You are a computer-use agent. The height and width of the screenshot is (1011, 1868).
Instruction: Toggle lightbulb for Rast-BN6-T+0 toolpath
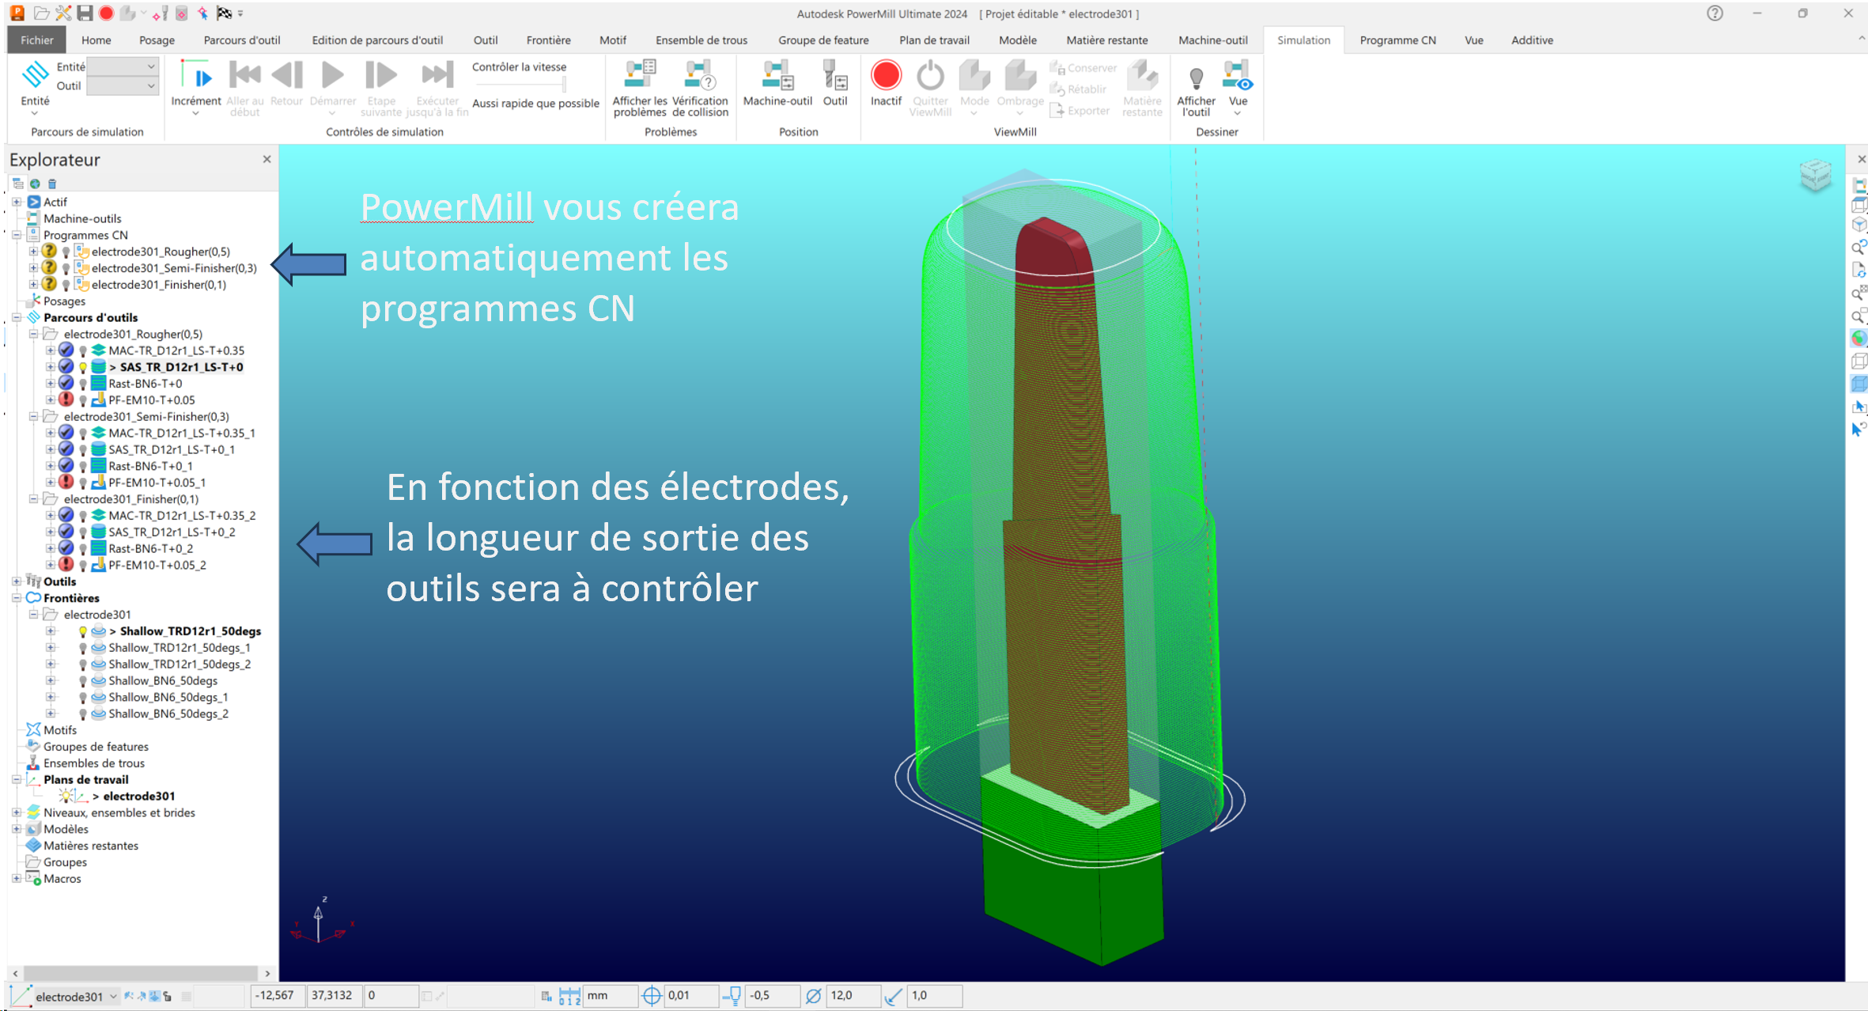click(82, 384)
